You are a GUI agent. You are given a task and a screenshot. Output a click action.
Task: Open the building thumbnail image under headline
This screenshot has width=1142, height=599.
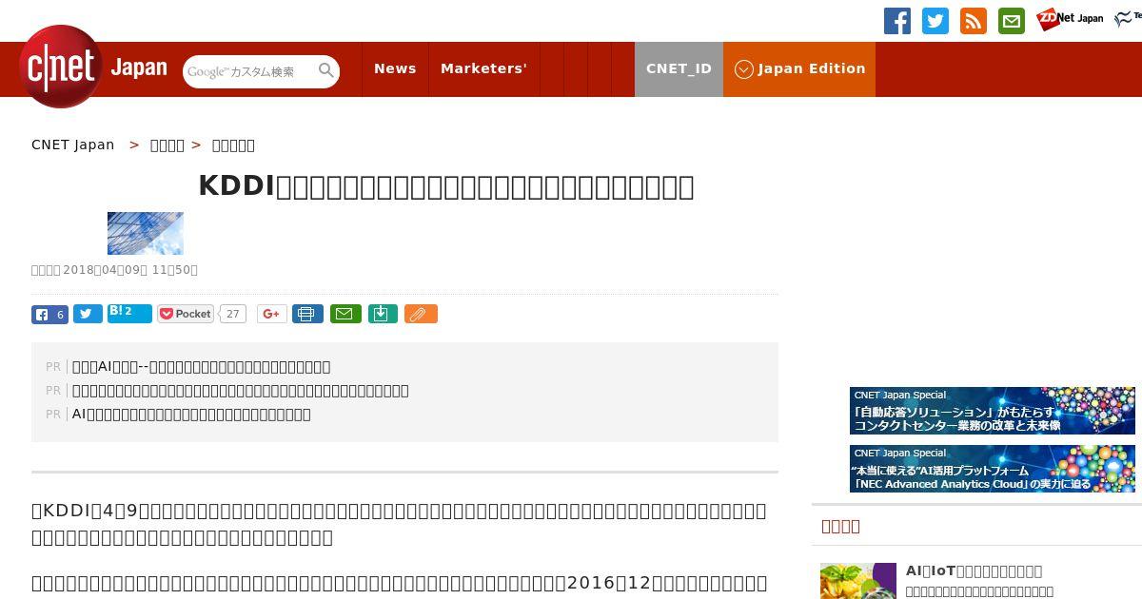[146, 233]
